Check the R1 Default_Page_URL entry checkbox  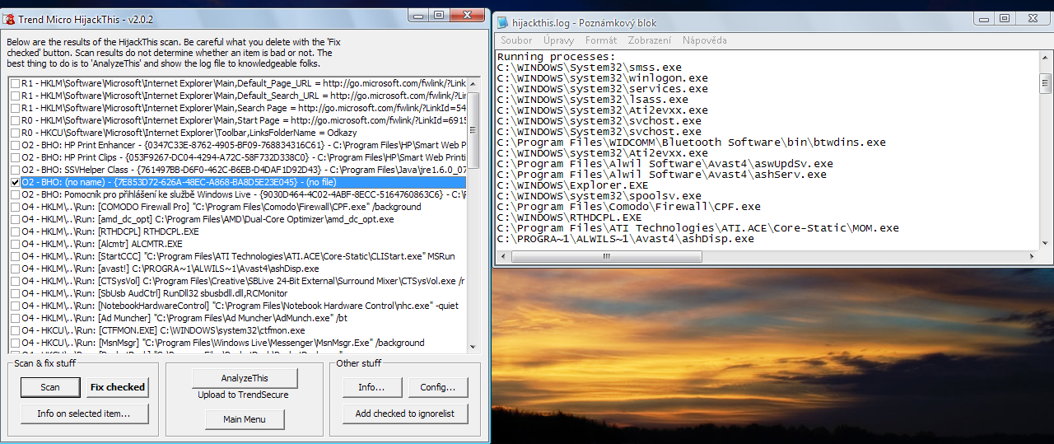(16, 83)
